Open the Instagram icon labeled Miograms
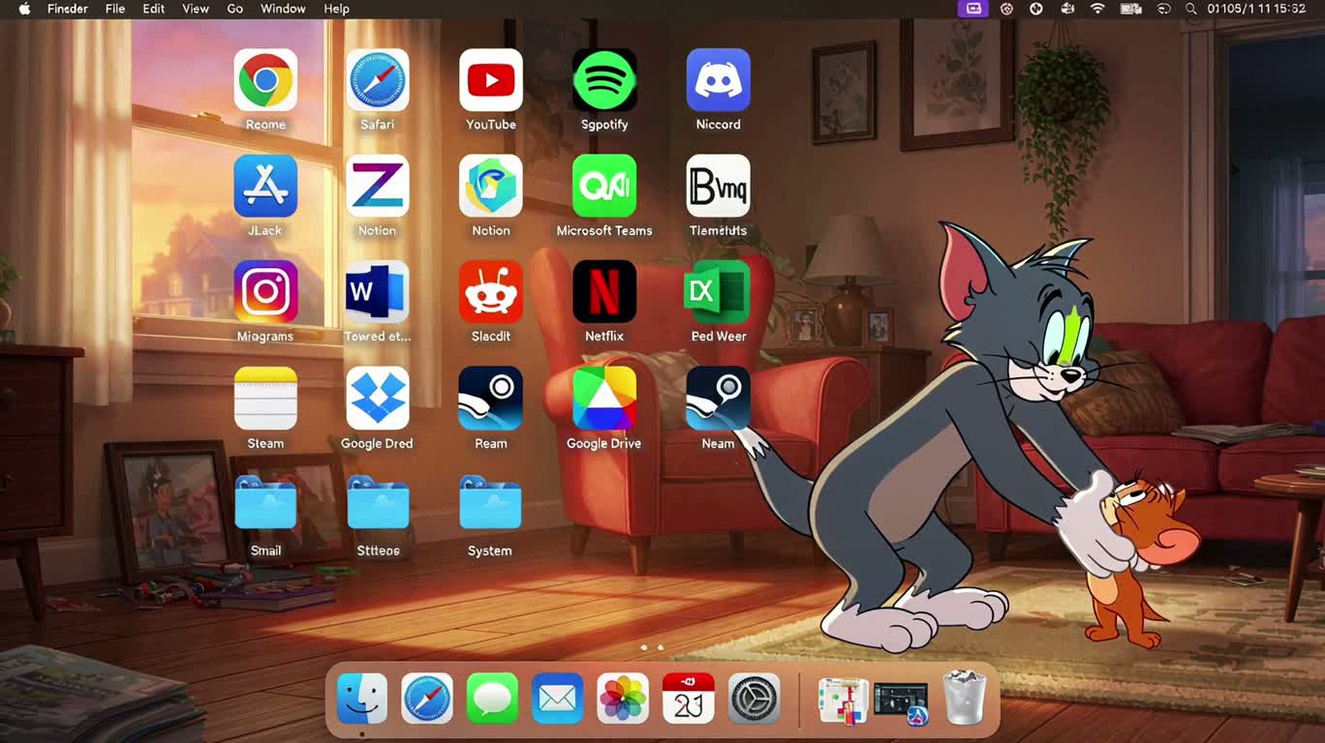The height and width of the screenshot is (743, 1325). coord(265,291)
